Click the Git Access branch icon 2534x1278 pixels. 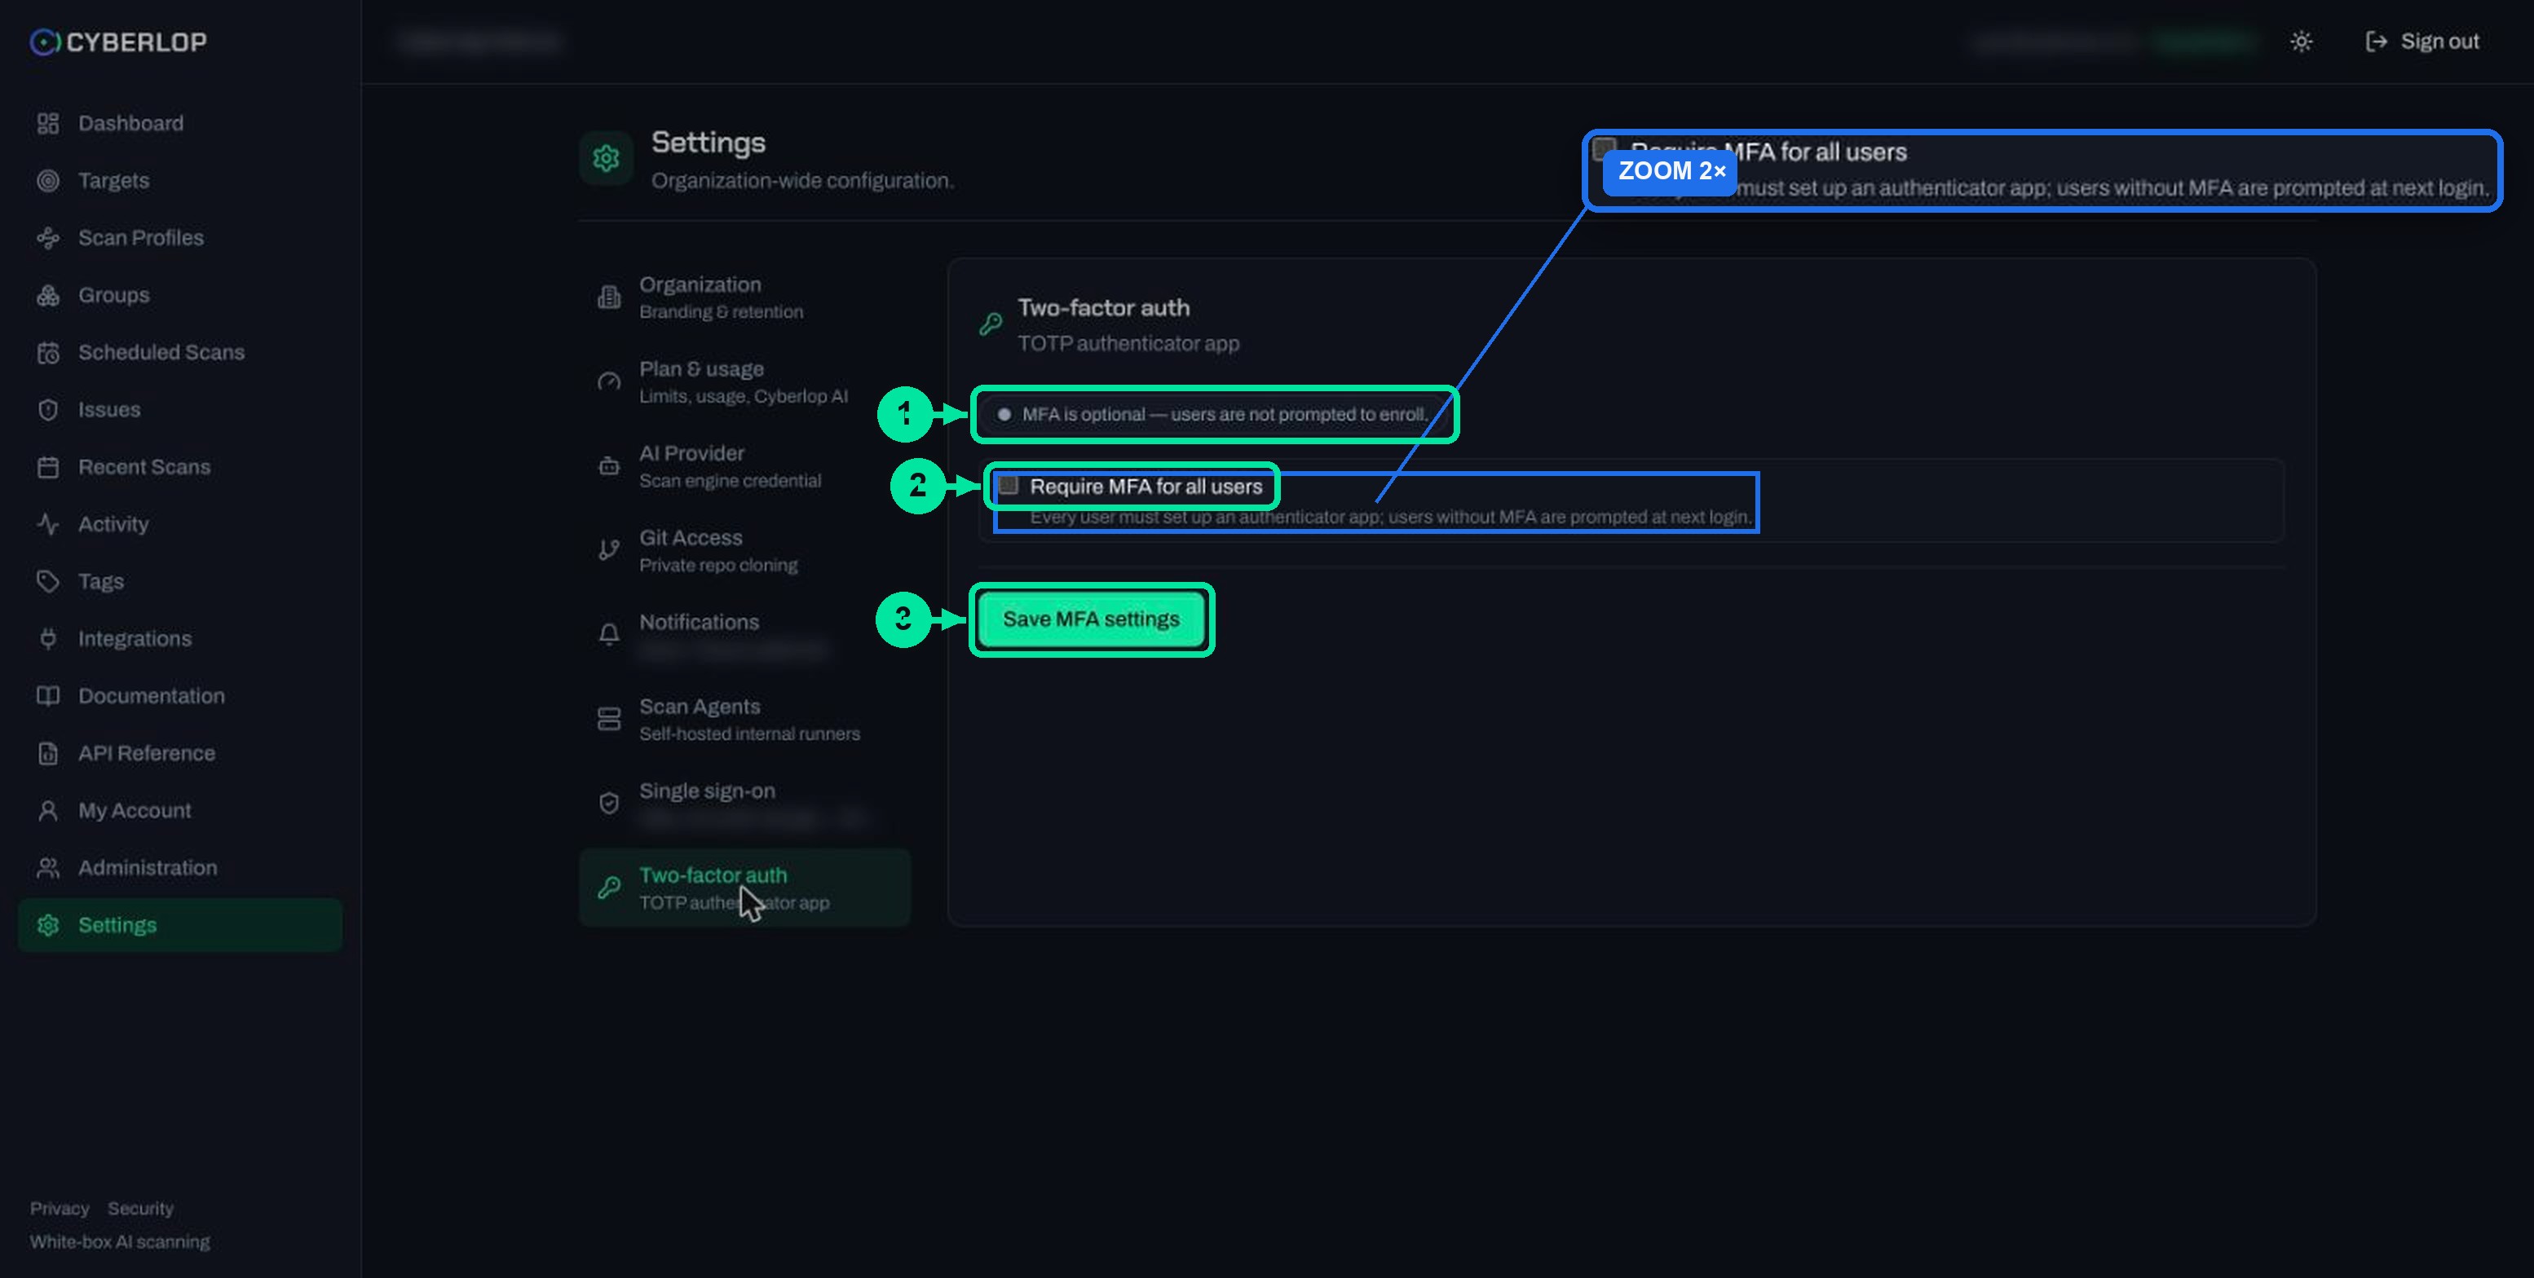(x=609, y=550)
